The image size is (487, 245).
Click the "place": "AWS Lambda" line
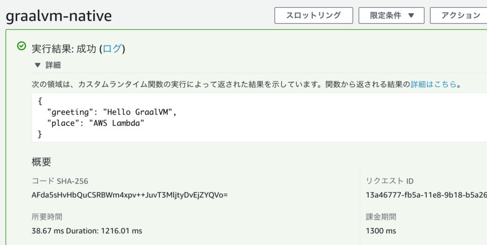pos(95,124)
